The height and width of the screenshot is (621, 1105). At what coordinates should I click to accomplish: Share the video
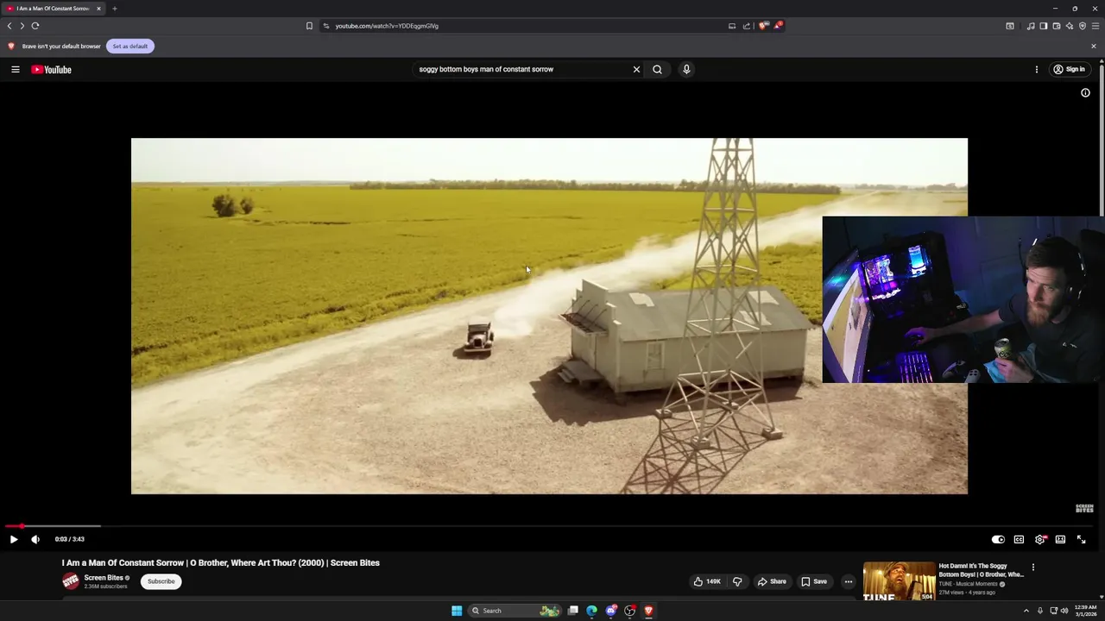772,581
